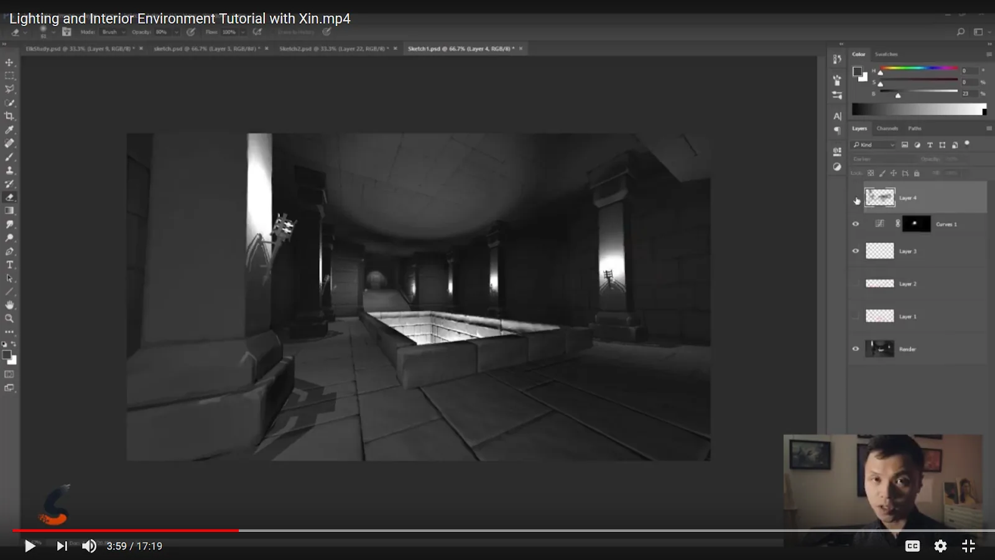Expand the Flow slider dropdown arrow
The image size is (995, 560).
[x=243, y=32]
